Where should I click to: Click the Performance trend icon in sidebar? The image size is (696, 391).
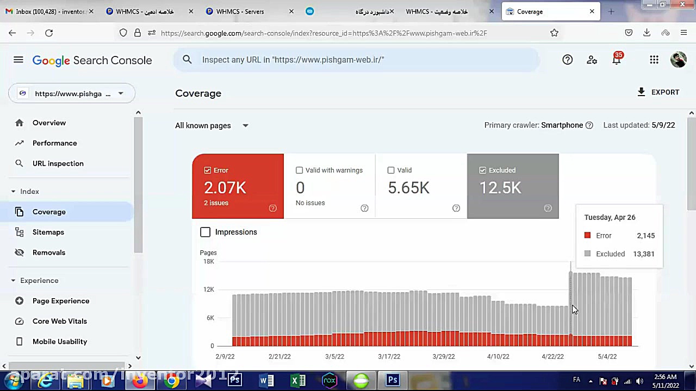(20, 143)
